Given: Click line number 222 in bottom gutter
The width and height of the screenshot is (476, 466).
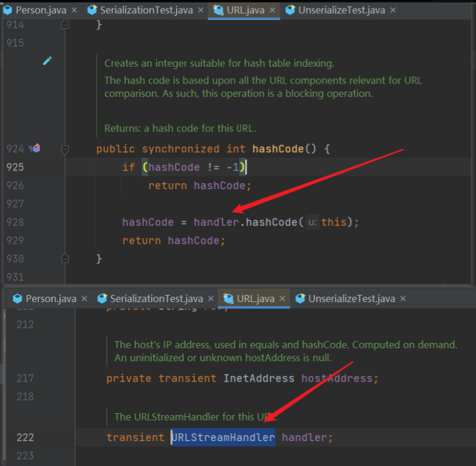Looking at the screenshot, I should pos(25,437).
